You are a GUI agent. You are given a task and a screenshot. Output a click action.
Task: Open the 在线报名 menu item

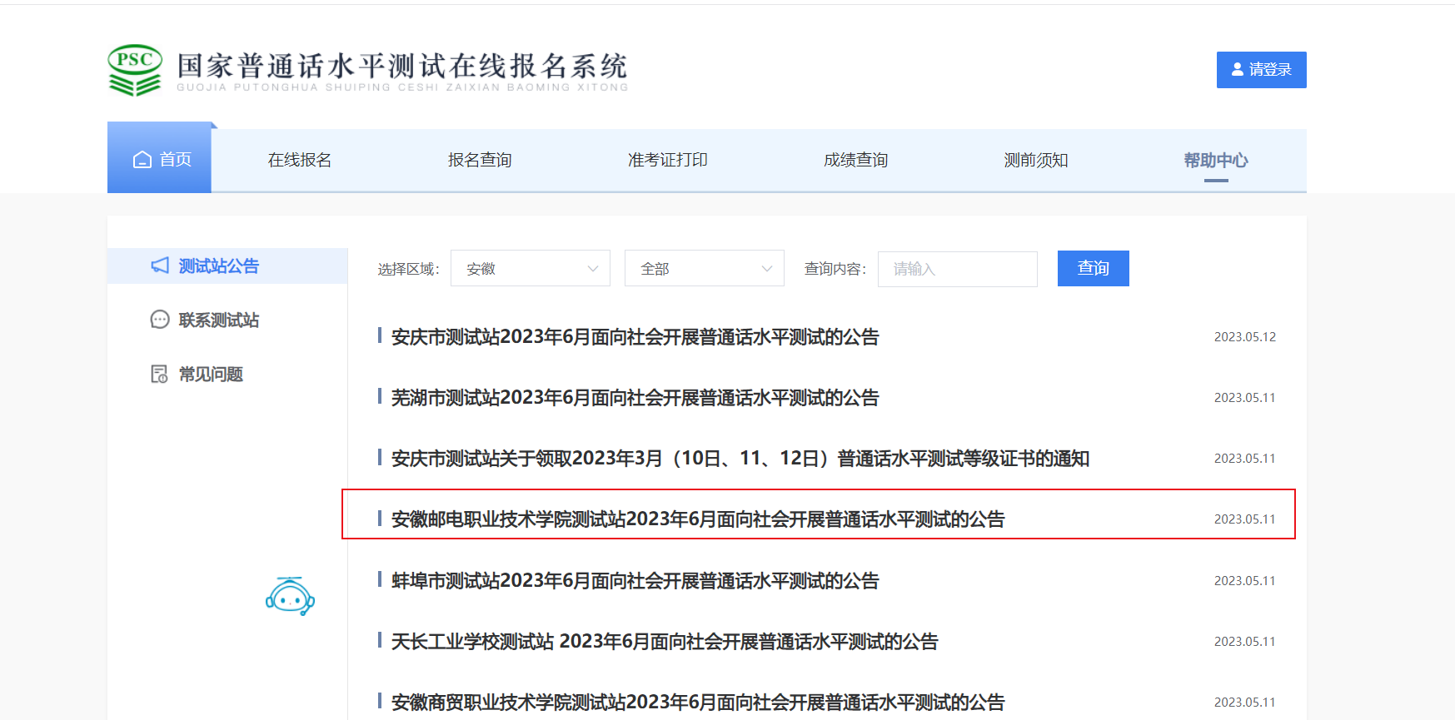pyautogui.click(x=300, y=160)
